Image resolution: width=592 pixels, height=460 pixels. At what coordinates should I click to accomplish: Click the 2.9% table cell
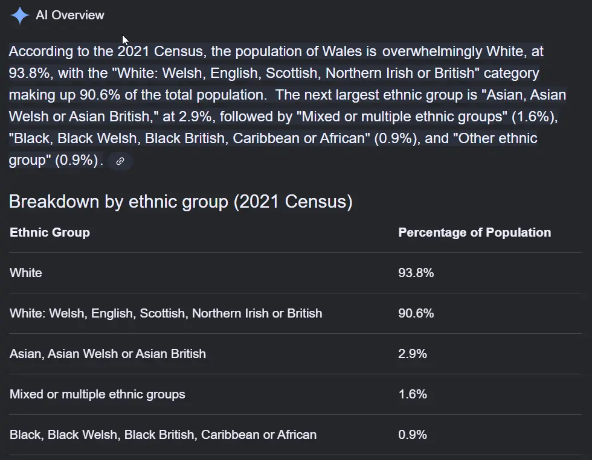pos(412,354)
